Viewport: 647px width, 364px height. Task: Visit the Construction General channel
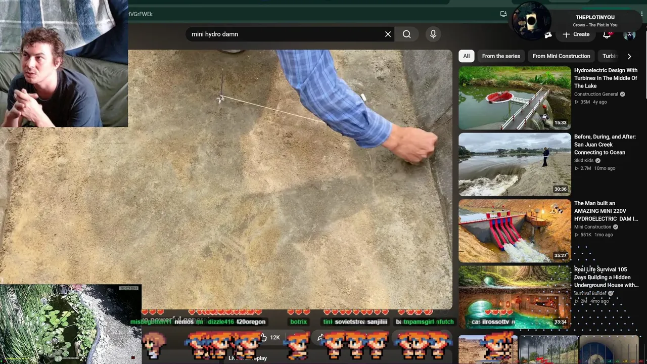(596, 94)
